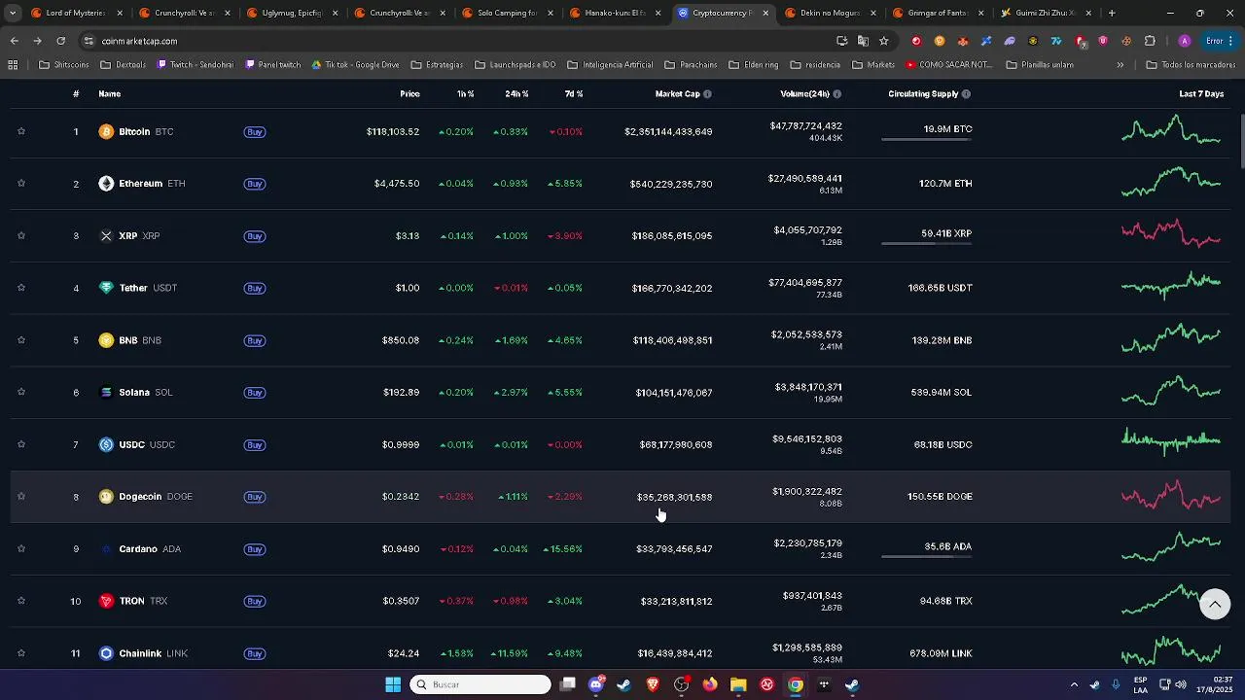Open File Explorer from taskbar
The width and height of the screenshot is (1245, 700).
738,684
